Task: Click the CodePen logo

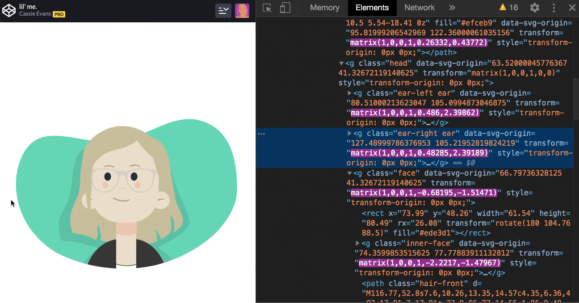Action: coord(9,10)
